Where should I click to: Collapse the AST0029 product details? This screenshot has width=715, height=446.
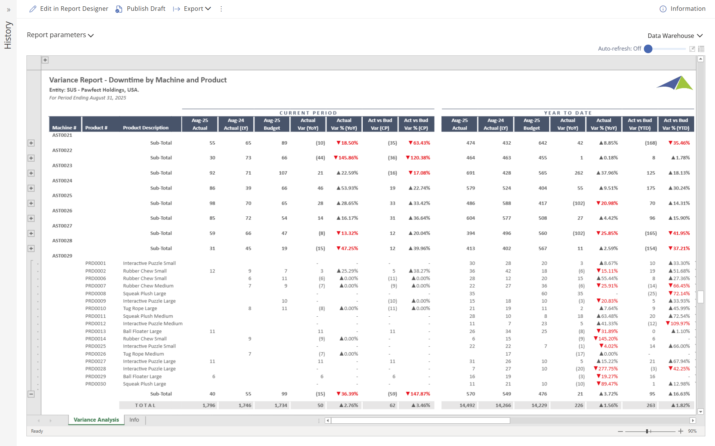[31, 394]
